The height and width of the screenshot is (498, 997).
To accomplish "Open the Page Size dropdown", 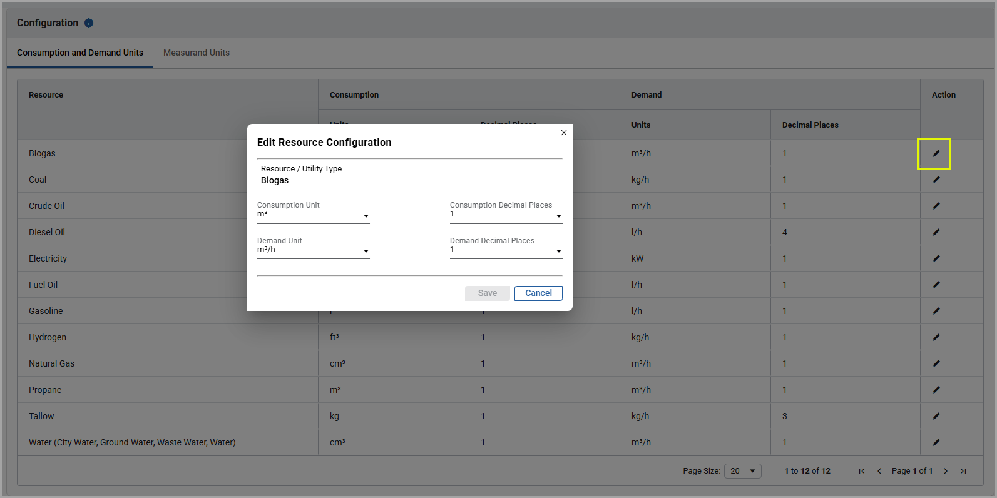I will [743, 471].
